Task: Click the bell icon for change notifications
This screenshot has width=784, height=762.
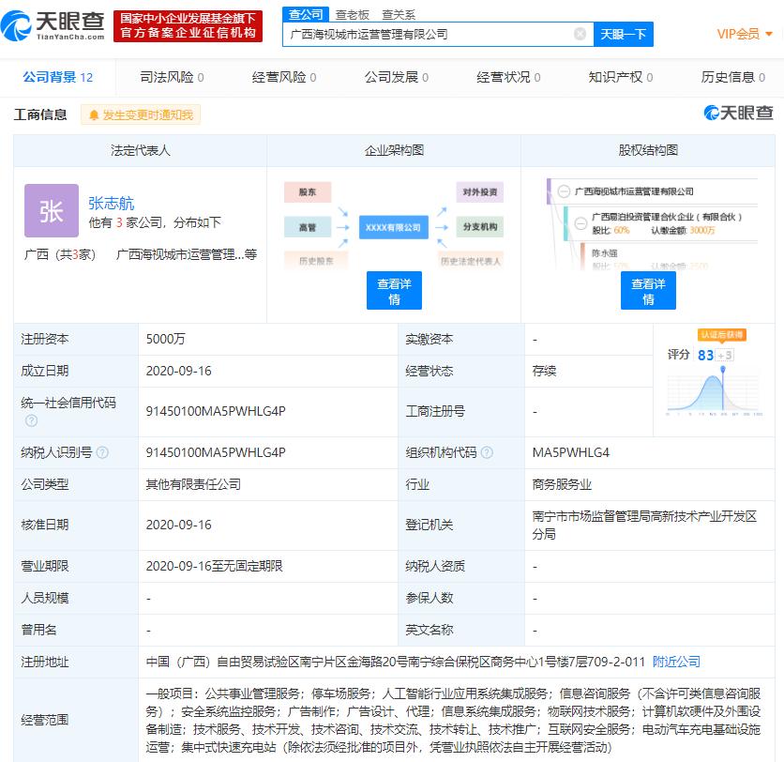Action: pos(94,115)
